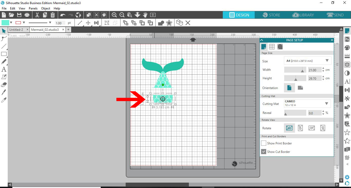Viewport: 351px width, 188px height.
Task: Switch to the Untitled-2 document tab
Action: click(x=16, y=29)
